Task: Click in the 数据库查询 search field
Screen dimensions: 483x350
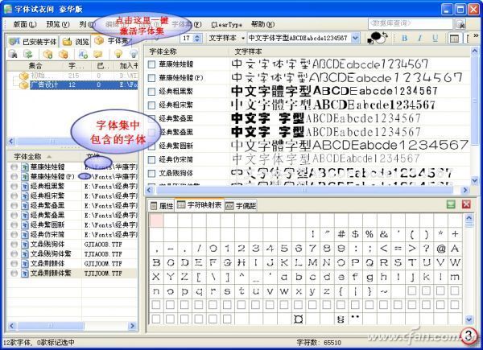Action: pyautogui.click(x=411, y=23)
